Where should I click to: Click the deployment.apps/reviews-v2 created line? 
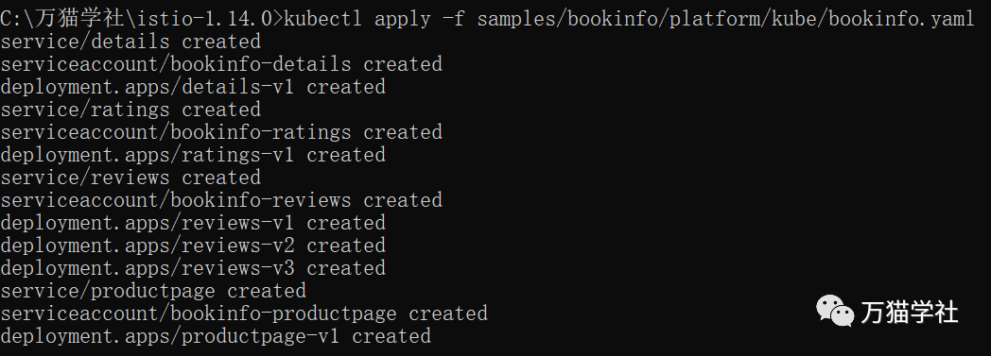click(x=193, y=246)
